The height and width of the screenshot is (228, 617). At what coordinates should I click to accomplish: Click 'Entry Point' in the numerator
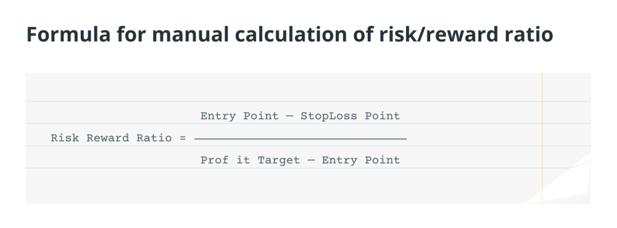click(x=239, y=116)
